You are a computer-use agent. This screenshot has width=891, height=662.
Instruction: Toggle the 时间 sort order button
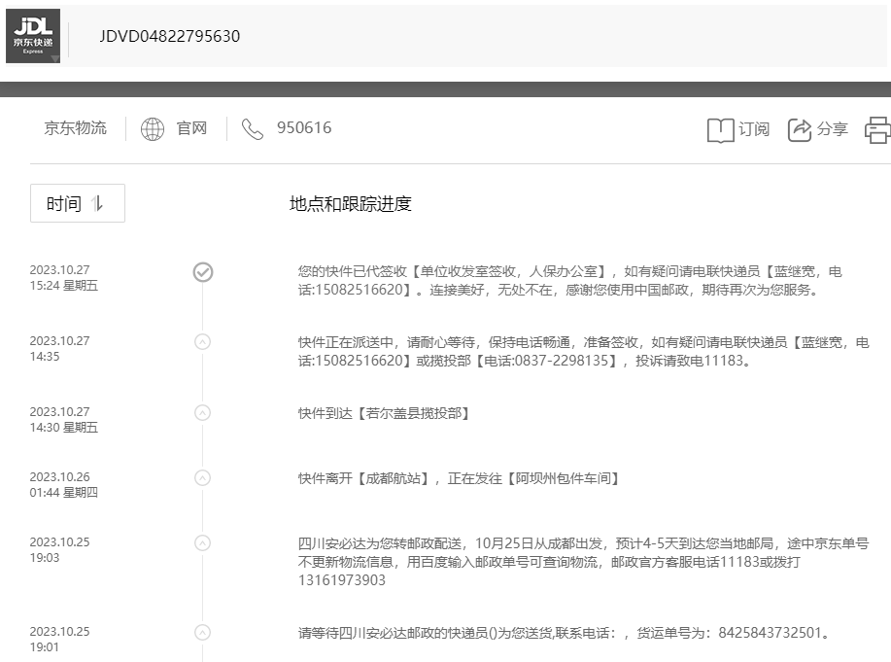click(78, 203)
